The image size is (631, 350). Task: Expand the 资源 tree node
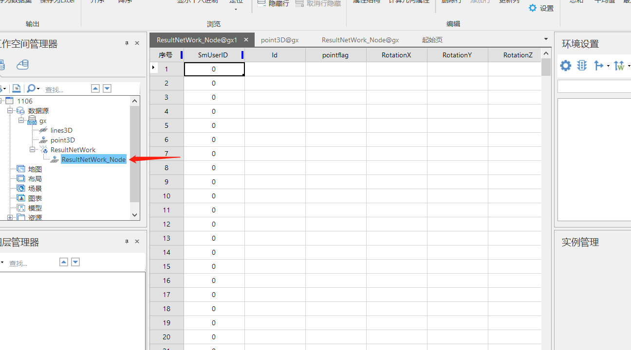(x=10, y=218)
